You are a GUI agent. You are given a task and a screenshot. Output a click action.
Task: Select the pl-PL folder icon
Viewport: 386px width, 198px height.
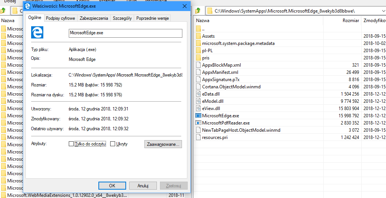click(198, 51)
